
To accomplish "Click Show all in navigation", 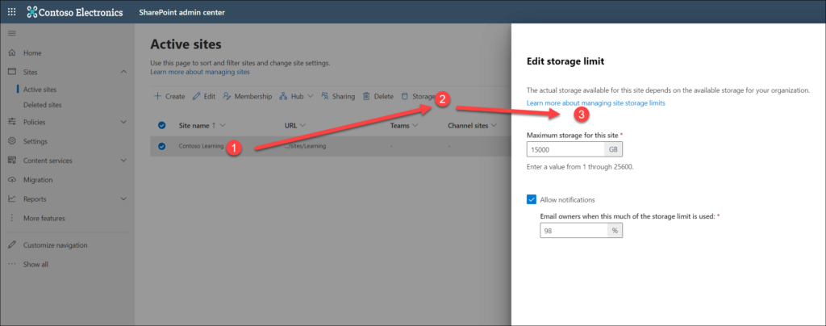I will [35, 265].
